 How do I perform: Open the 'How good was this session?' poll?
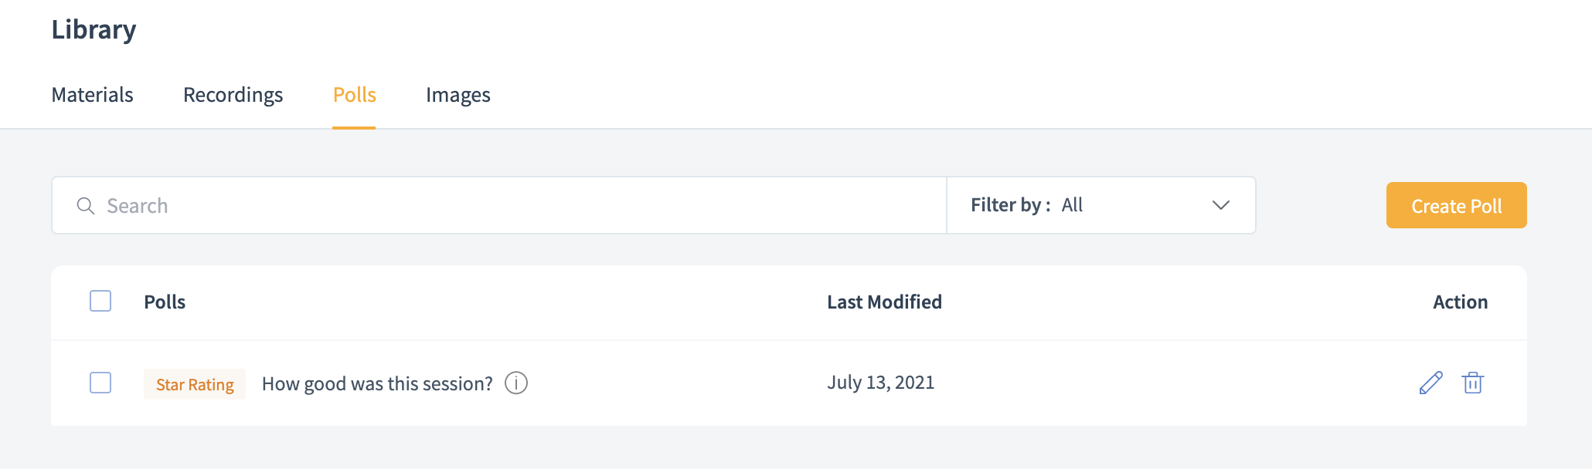(x=377, y=383)
